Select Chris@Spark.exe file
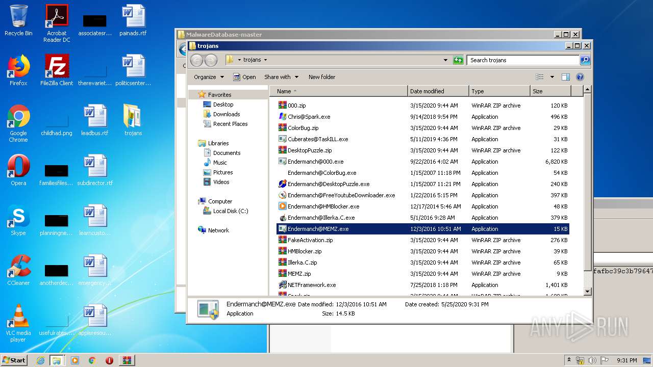 click(422, 117)
